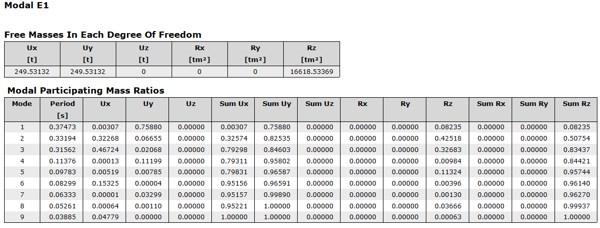The width and height of the screenshot is (600, 228).
Task: Click Rz value 0.42518 in mode 2
Action: click(448, 138)
